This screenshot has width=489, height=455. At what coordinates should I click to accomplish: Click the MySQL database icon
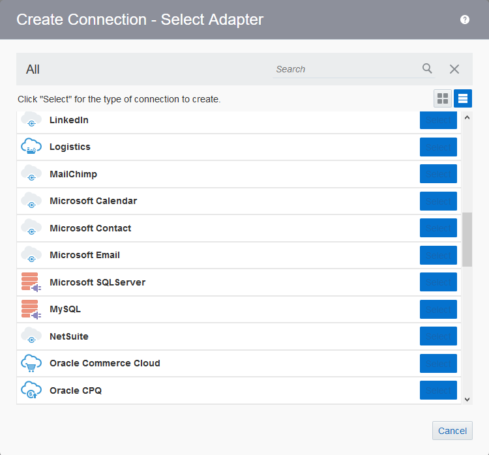[31, 310]
